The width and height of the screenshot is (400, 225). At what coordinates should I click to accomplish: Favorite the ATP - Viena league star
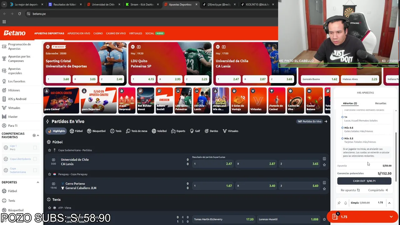49,208
